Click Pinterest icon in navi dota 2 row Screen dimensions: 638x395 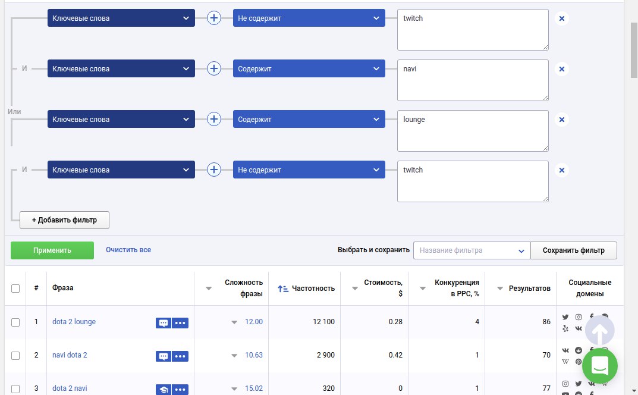(x=579, y=362)
